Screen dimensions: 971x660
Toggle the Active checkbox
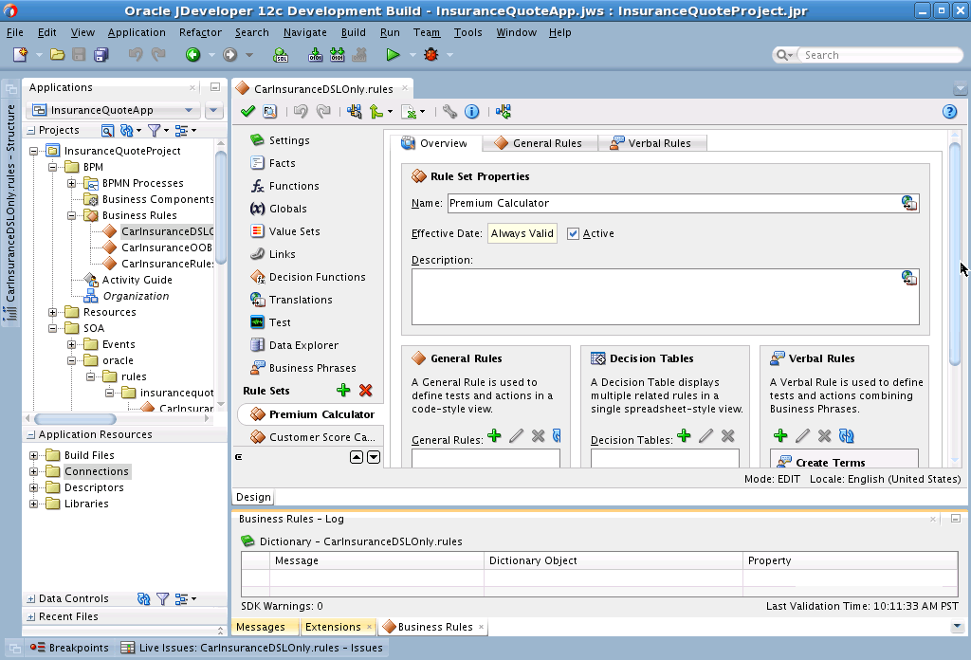(x=573, y=233)
